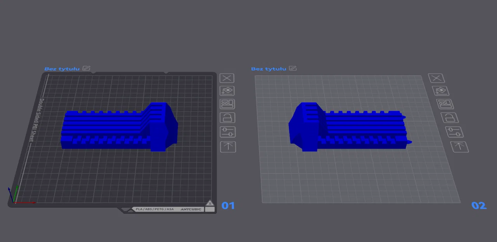
Task: Click the 'Bez tytułu' plate title on plate 01
Action: tap(62, 69)
